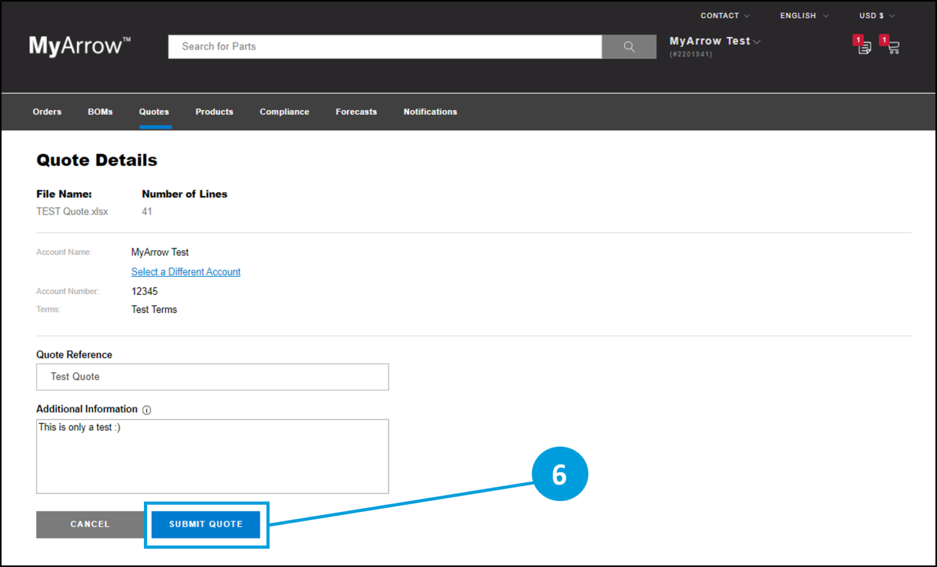Image resolution: width=937 pixels, height=567 pixels.
Task: Click the Cancel button
Action: coord(90,524)
